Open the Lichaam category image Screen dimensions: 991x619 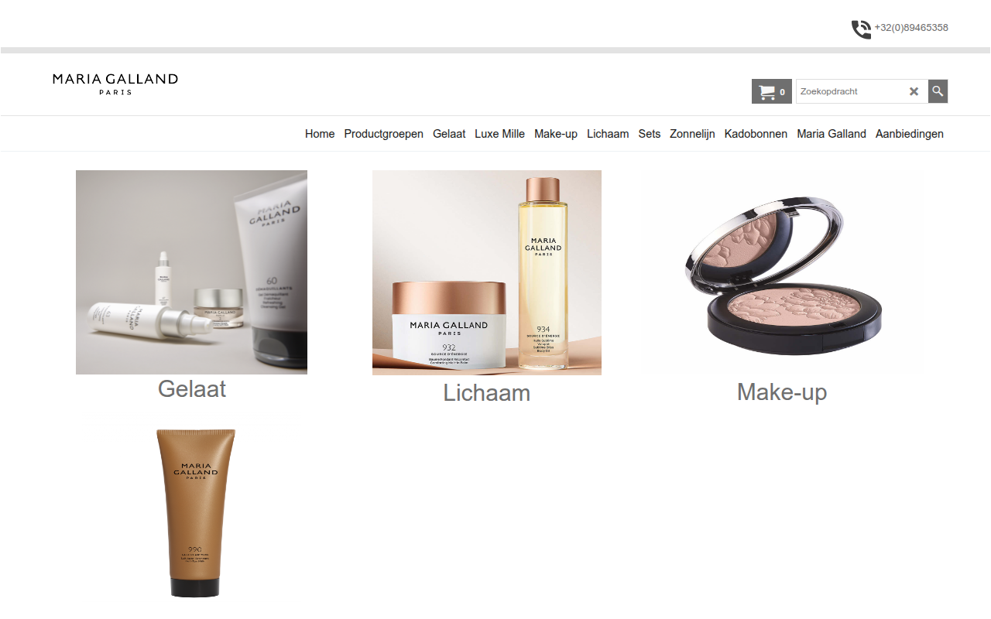coord(487,272)
